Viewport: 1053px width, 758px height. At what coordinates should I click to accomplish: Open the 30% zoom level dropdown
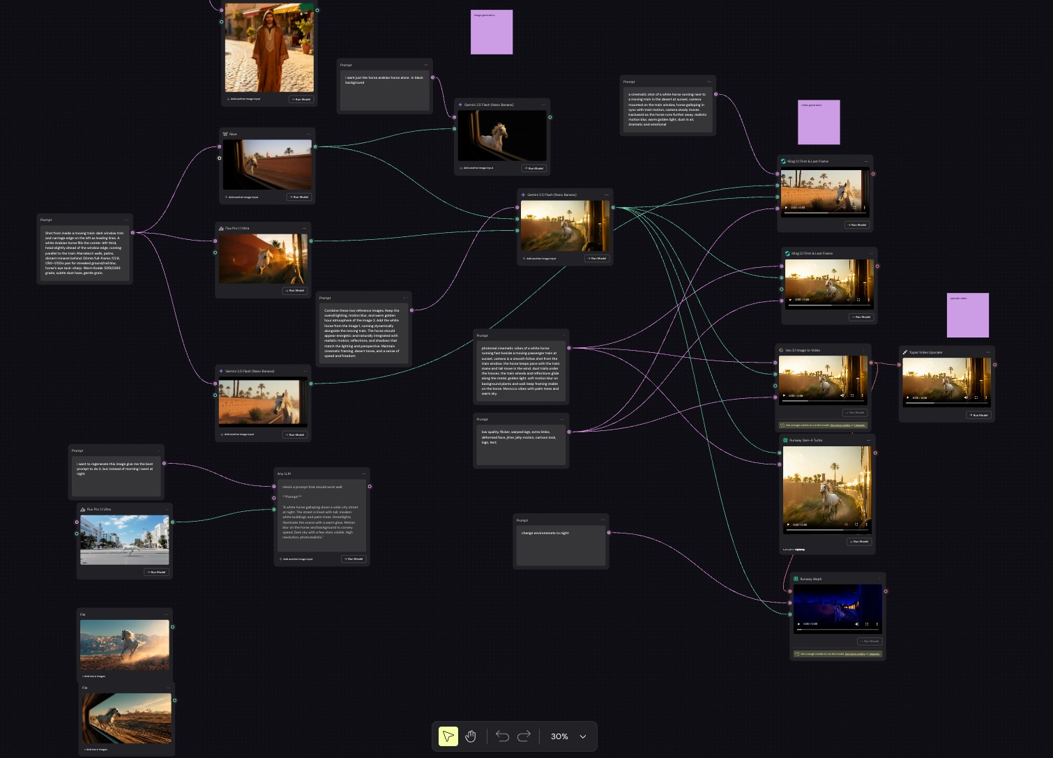click(582, 736)
